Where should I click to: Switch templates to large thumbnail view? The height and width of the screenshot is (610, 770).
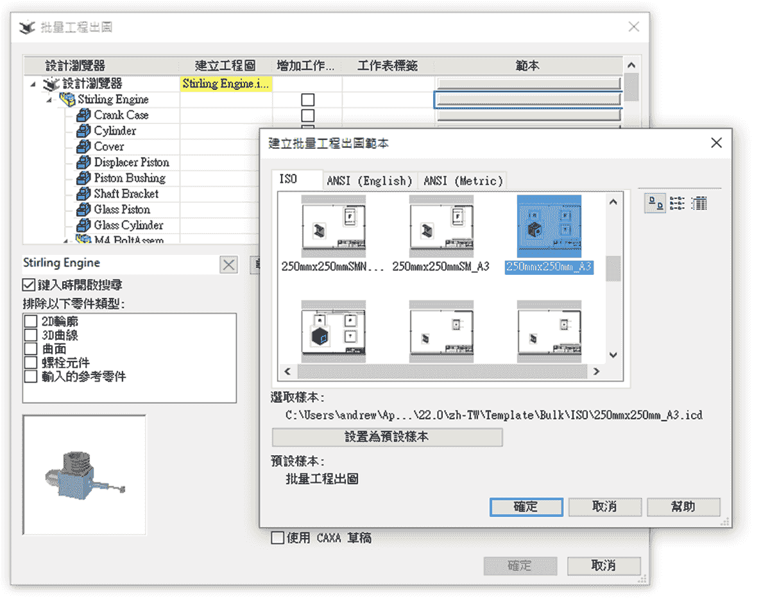point(654,204)
